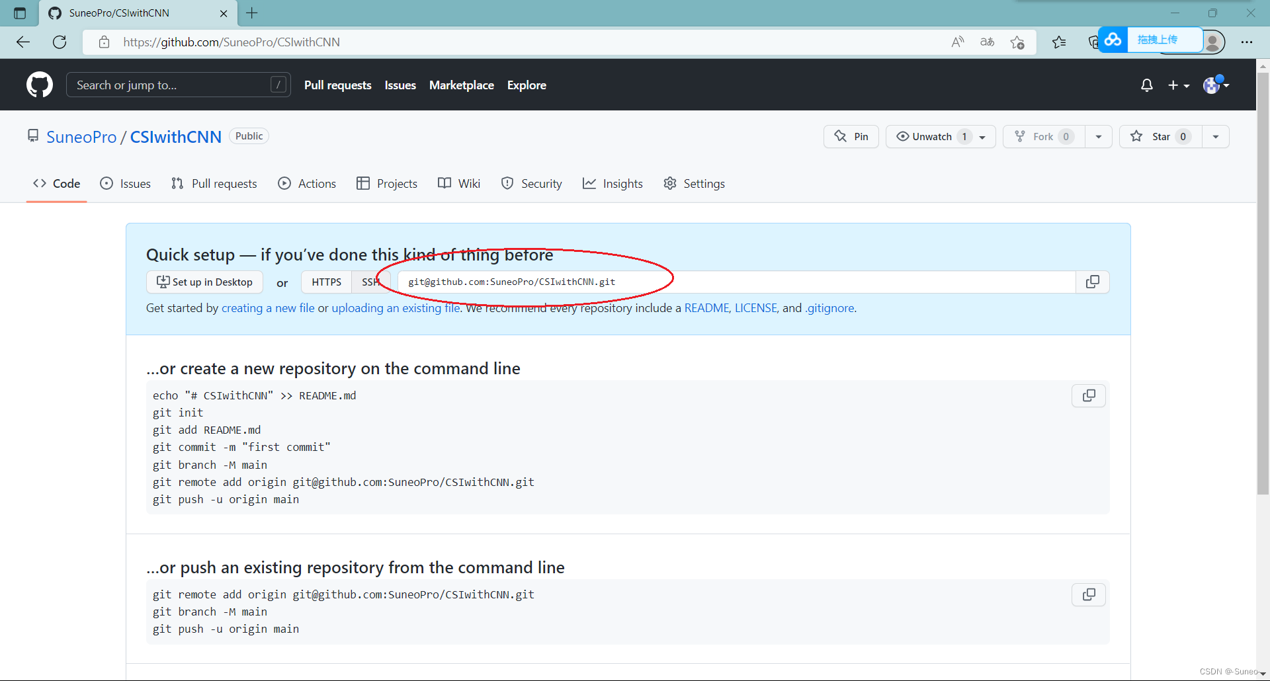
Task: Open browser settings and more menu
Action: (1247, 42)
